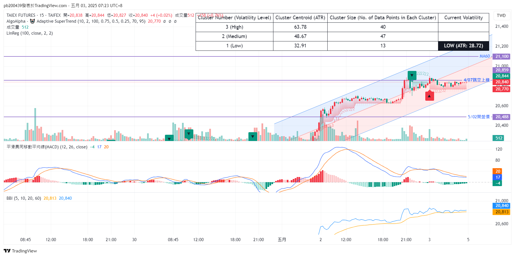Click the 5/02開盤價 line label
The width and height of the screenshot is (515, 257).
479,117
